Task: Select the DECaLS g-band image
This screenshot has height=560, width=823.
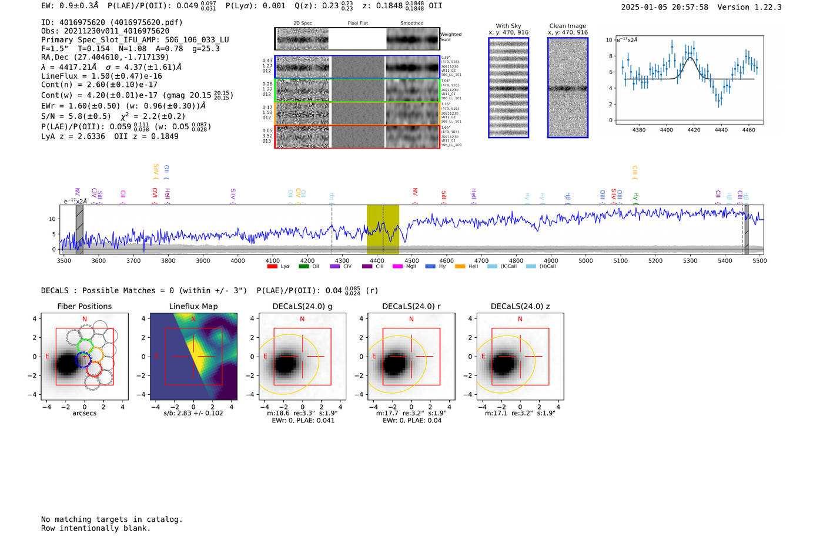Action: click(302, 357)
